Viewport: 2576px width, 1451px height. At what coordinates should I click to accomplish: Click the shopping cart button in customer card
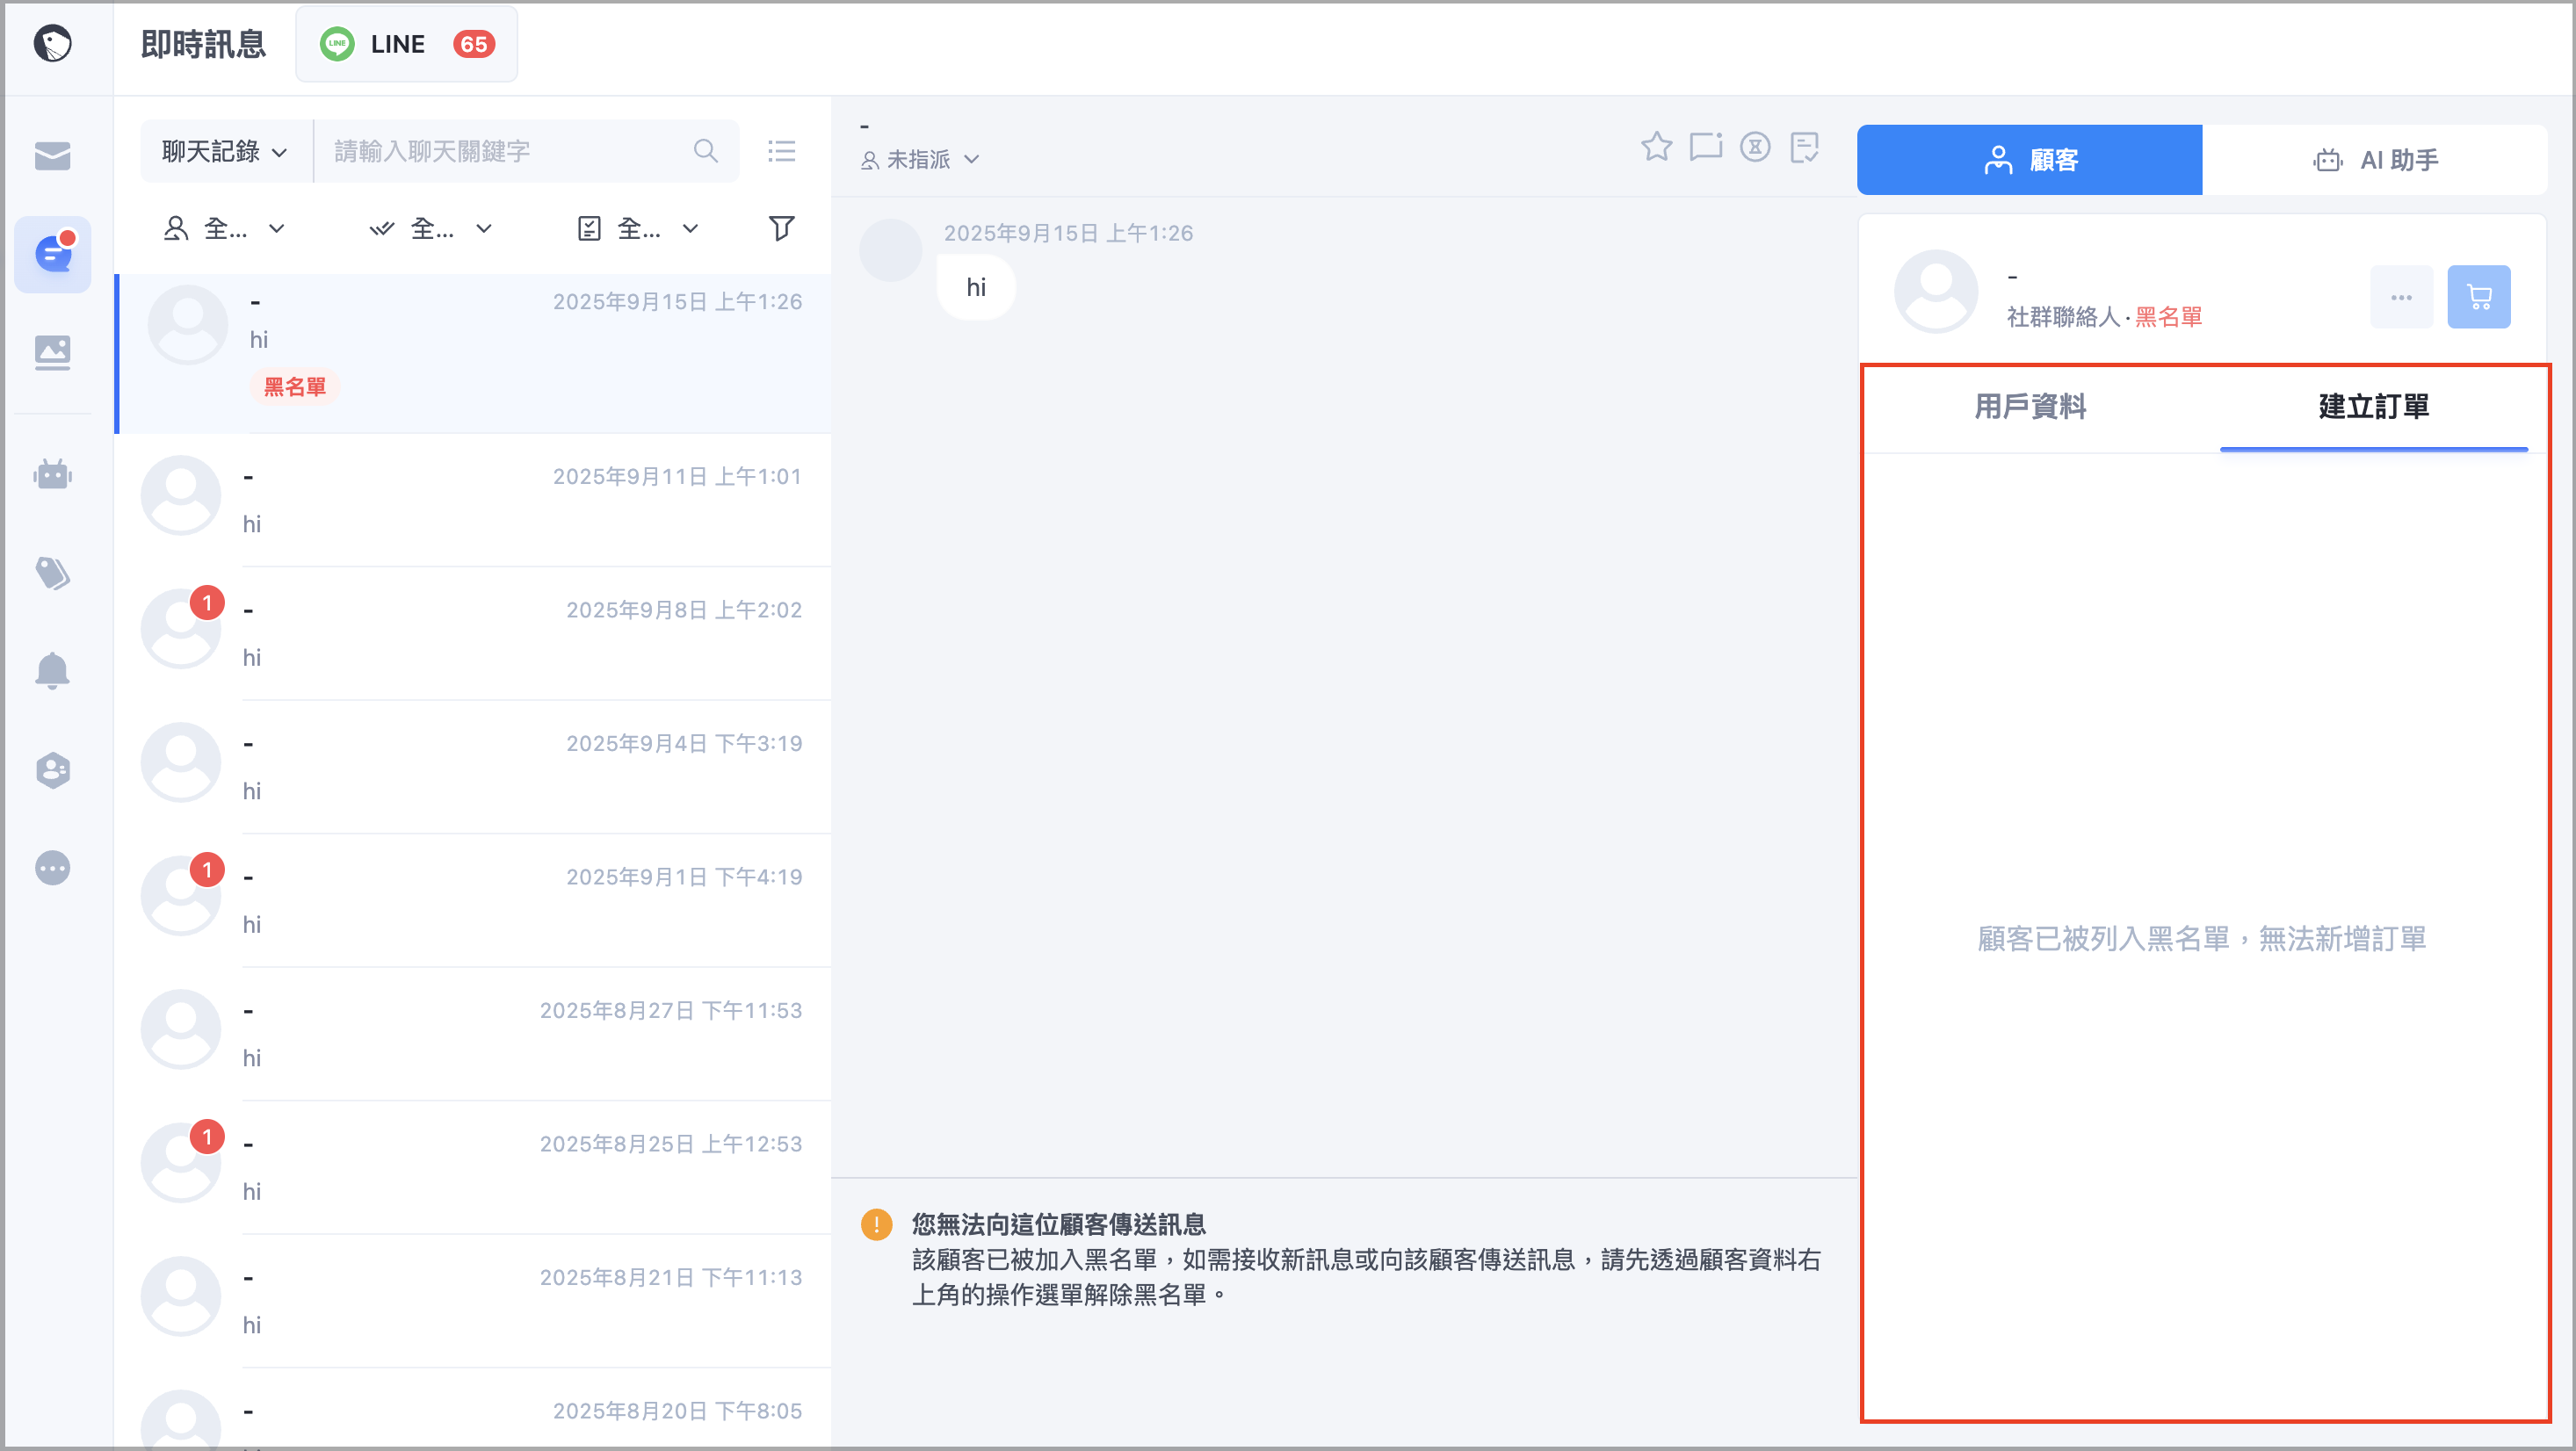pyautogui.click(x=2478, y=297)
